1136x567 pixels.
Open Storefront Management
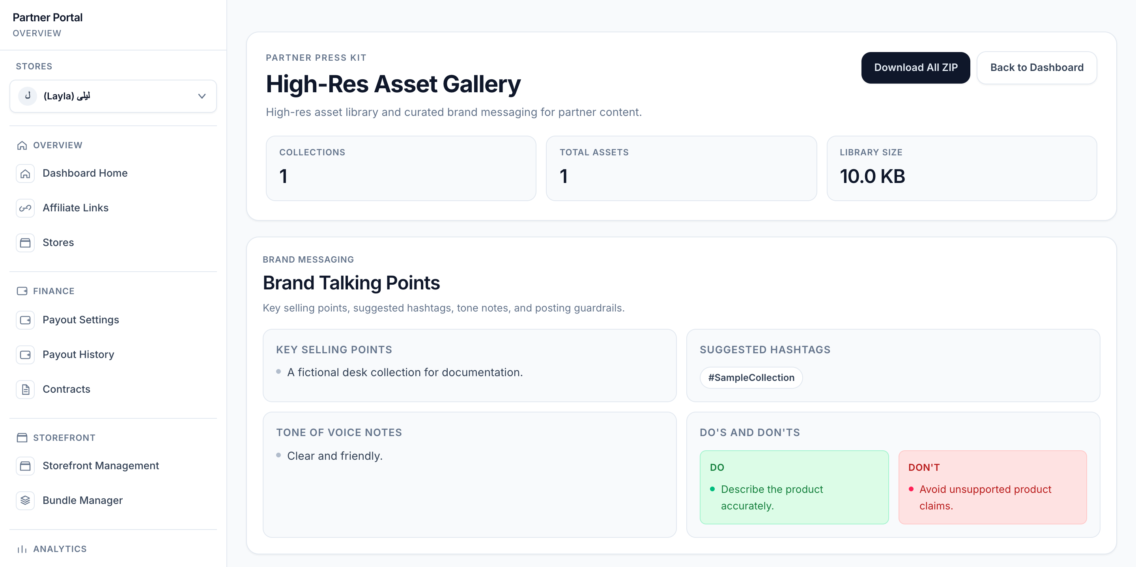click(113, 466)
